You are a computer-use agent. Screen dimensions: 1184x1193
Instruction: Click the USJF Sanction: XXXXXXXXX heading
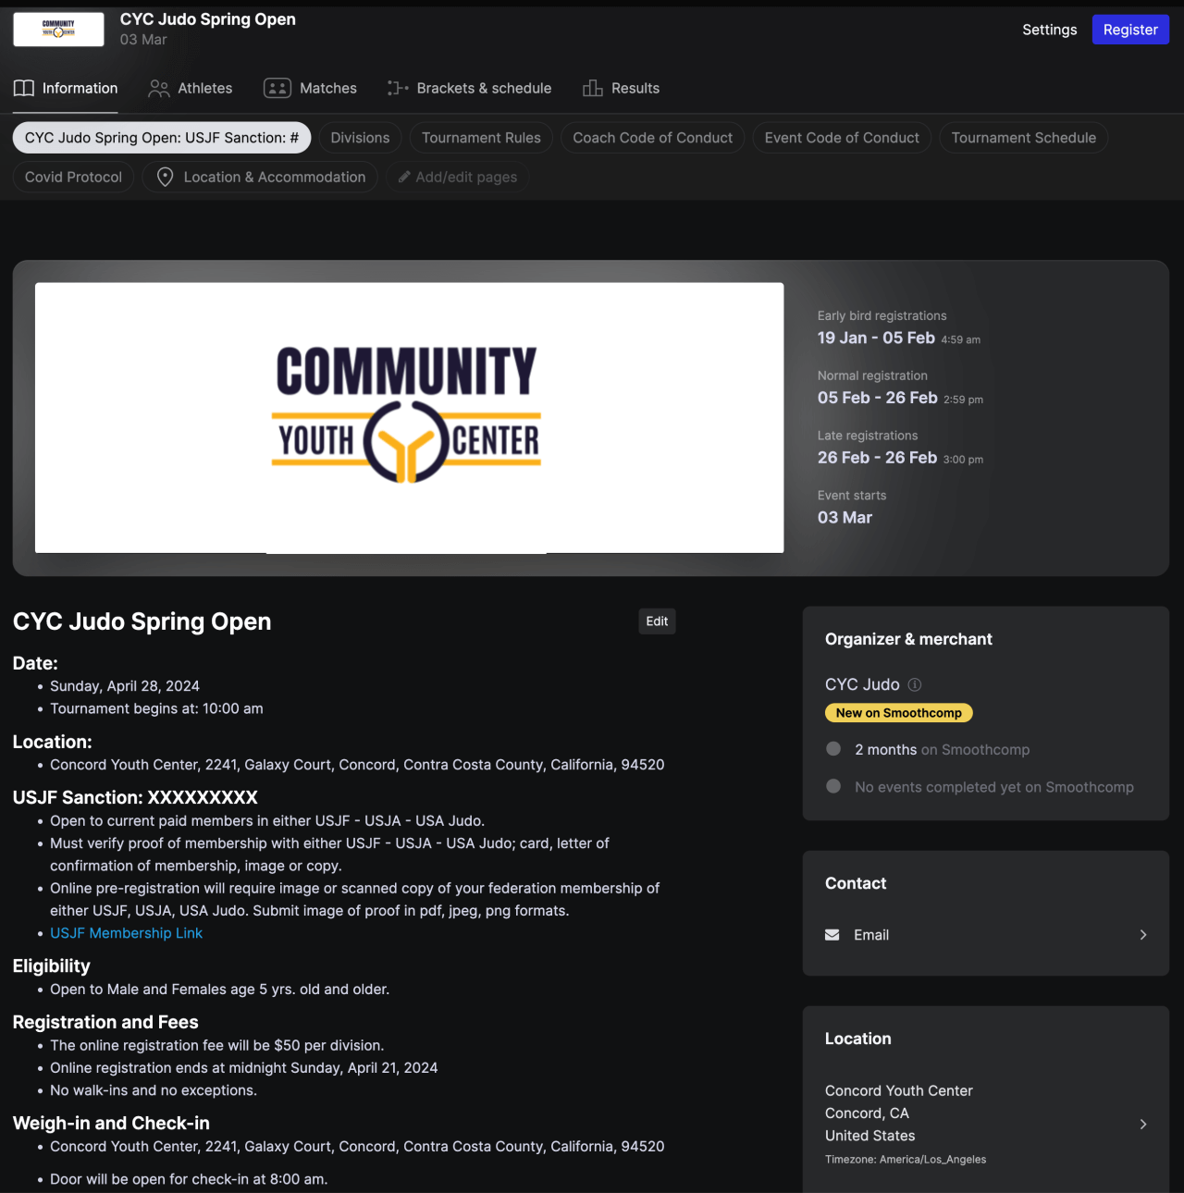(x=135, y=797)
